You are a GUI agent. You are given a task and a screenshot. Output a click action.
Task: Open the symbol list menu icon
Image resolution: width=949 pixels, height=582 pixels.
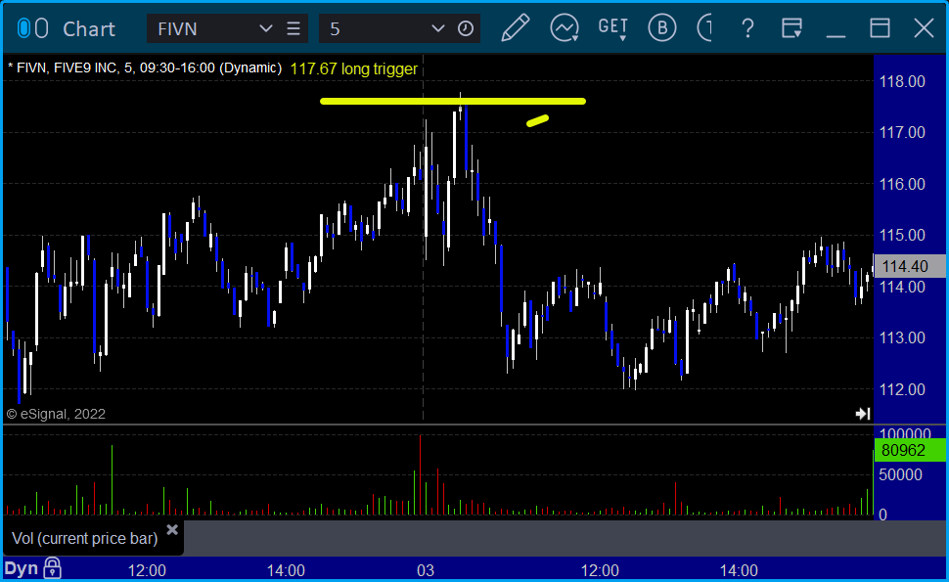[x=294, y=28]
